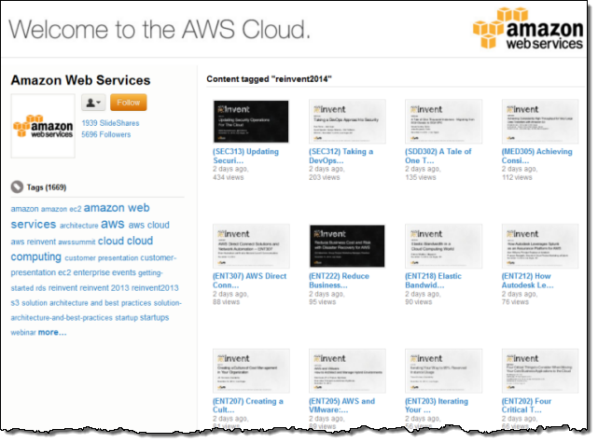This screenshot has height=443, width=598.
Task: Click the '(MED305) Achieving Consi...' title link
Action: tap(537, 156)
